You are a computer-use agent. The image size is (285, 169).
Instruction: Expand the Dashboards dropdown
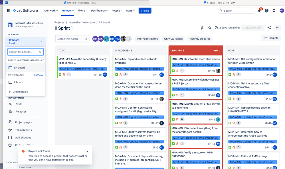100,11
